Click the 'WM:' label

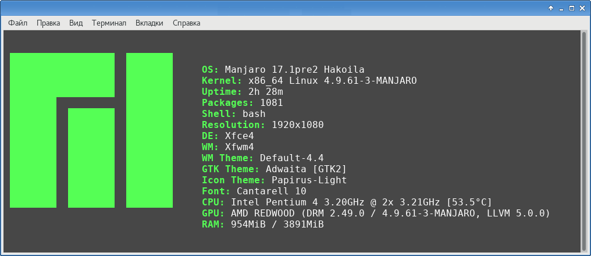(210, 147)
